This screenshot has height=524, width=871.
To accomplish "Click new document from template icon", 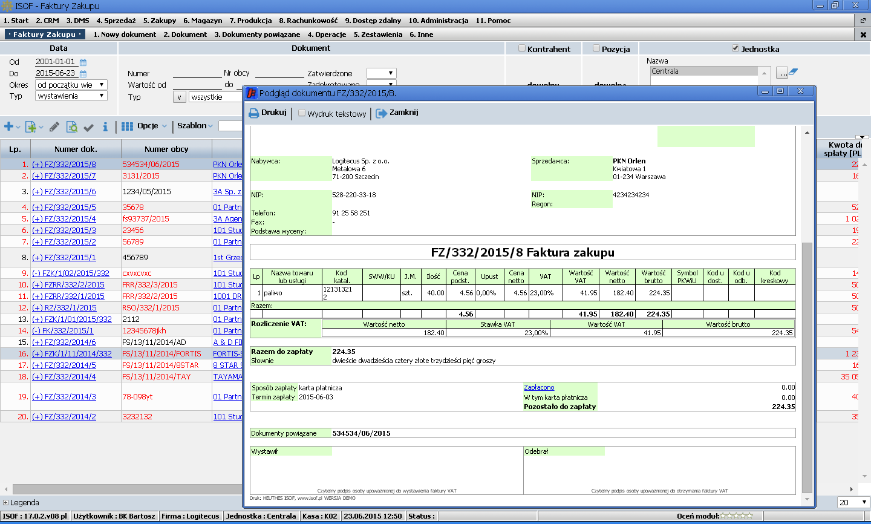I will pyautogui.click(x=30, y=126).
